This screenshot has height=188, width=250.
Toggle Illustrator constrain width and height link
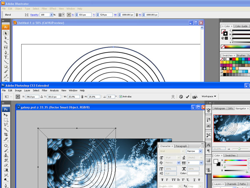click(x=137, y=15)
